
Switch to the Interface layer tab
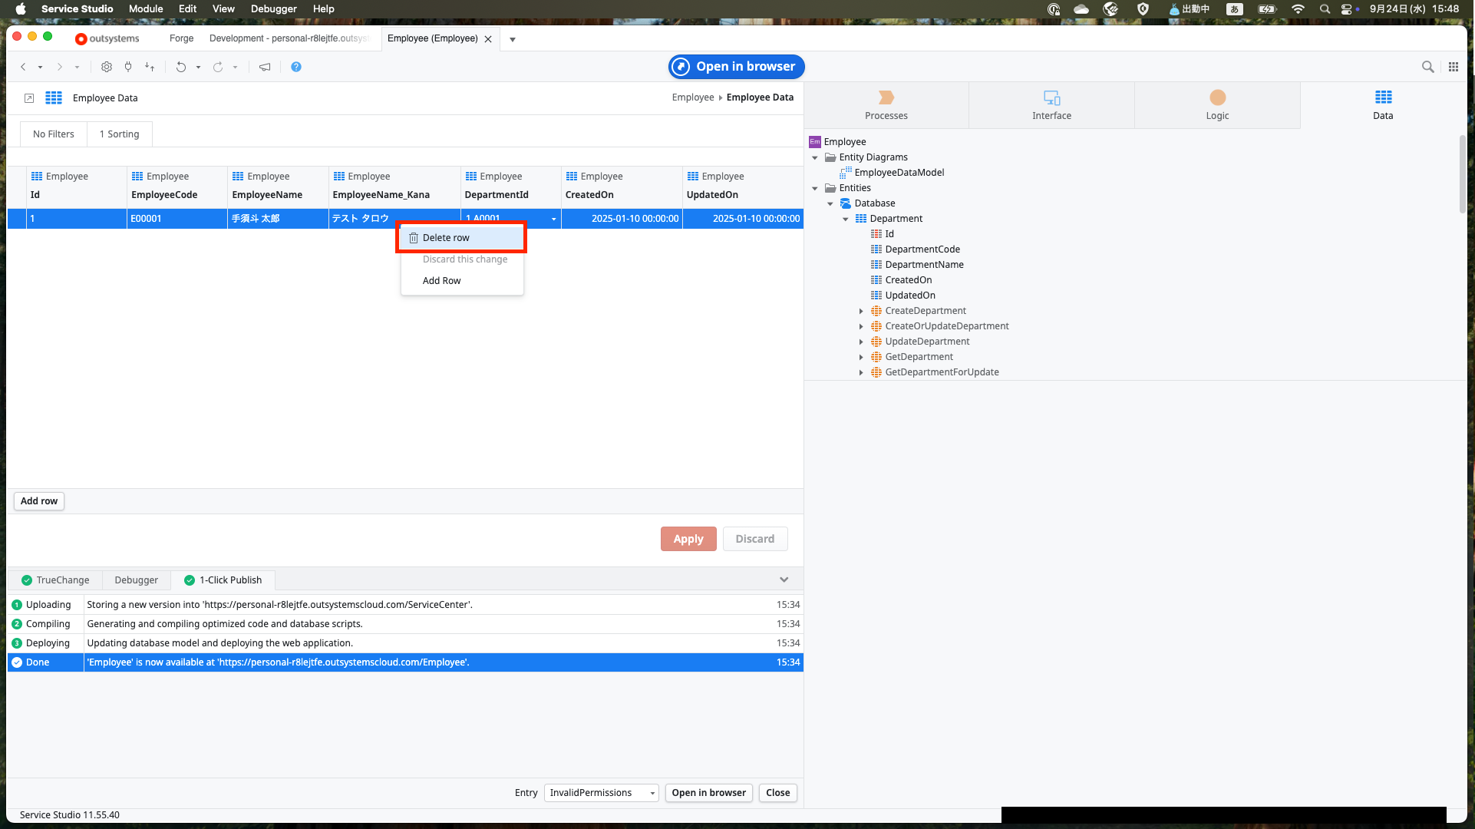[x=1051, y=105]
